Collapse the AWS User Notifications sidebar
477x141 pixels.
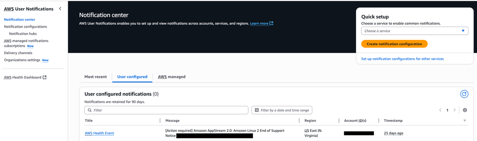coord(60,9)
